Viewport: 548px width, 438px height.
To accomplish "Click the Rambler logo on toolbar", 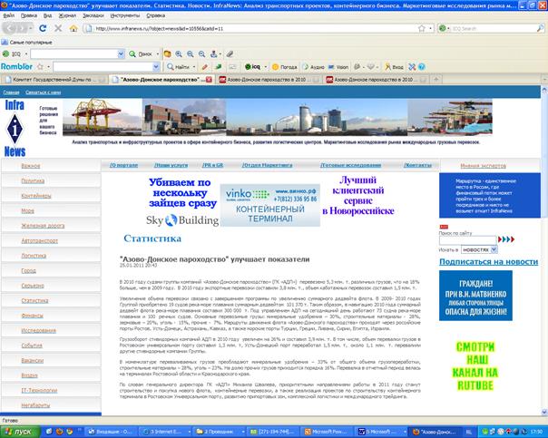I will click(x=16, y=66).
